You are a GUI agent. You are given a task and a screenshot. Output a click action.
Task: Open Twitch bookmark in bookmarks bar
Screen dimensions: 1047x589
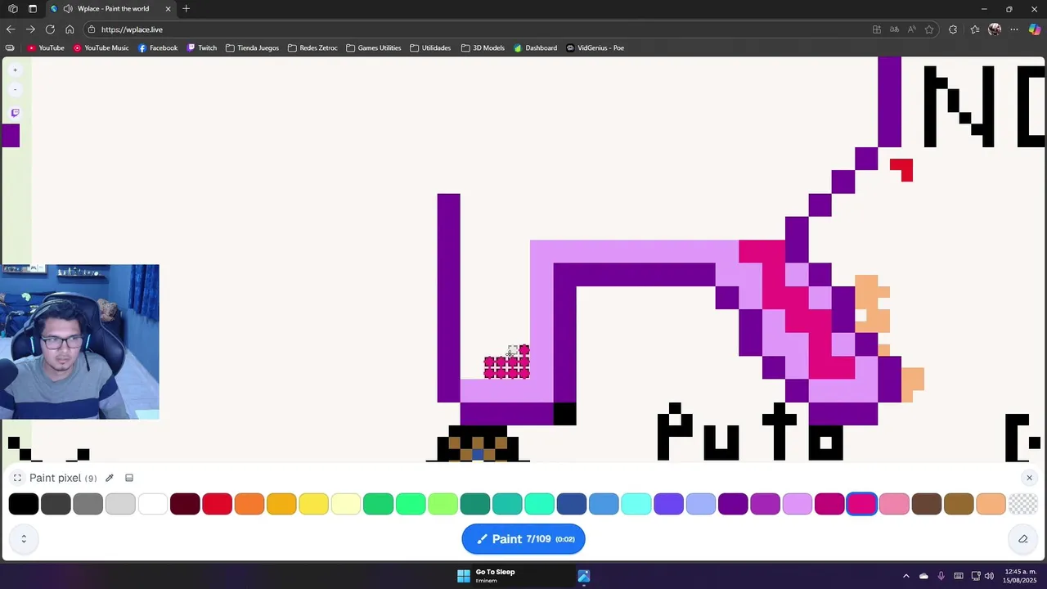click(202, 48)
